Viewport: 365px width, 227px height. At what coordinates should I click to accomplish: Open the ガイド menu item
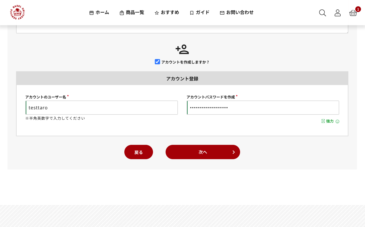click(x=199, y=13)
